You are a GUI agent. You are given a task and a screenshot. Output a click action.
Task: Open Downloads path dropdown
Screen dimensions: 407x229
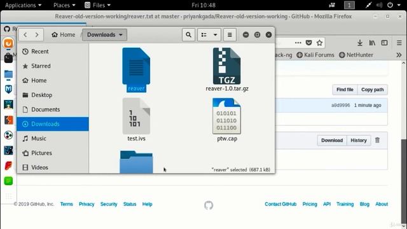point(104,35)
